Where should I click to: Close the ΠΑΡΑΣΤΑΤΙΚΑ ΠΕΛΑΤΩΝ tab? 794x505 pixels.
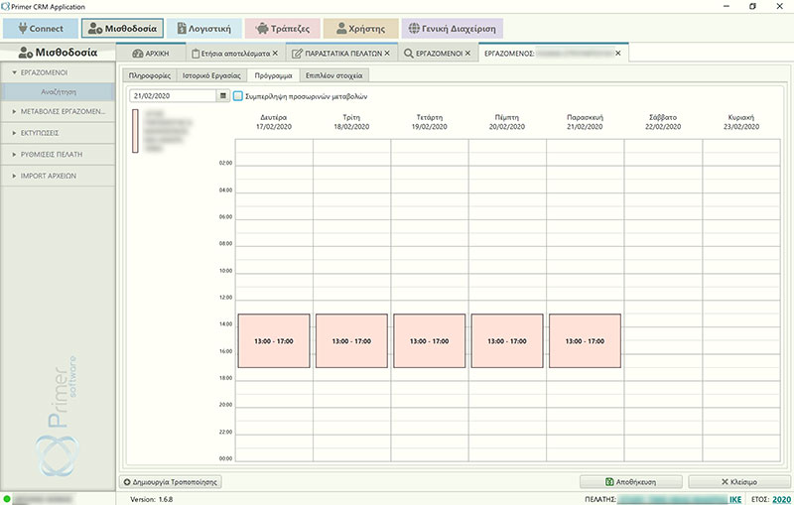(387, 54)
